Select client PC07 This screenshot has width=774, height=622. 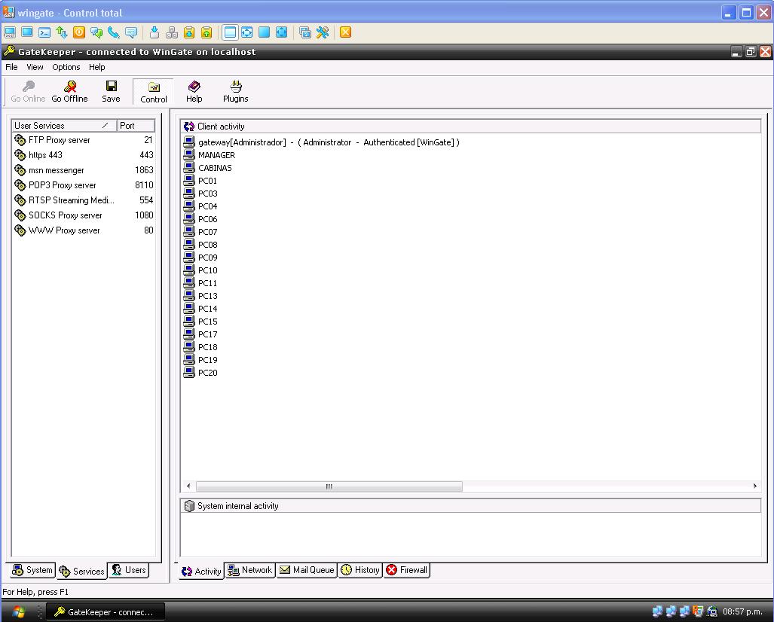pyautogui.click(x=200, y=232)
